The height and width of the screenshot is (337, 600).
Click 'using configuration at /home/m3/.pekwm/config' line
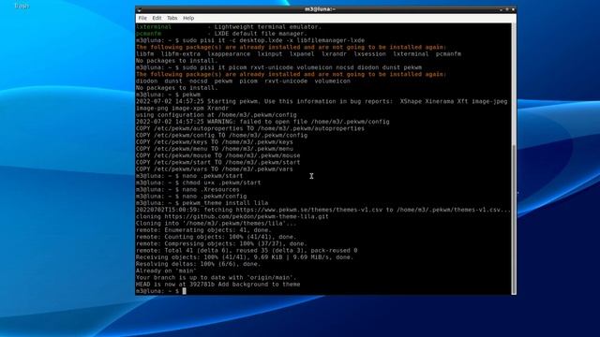(217, 115)
